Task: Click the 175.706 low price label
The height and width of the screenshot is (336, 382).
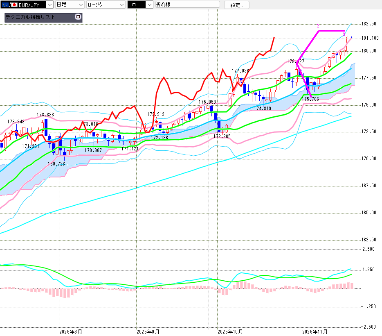Action: point(310,99)
